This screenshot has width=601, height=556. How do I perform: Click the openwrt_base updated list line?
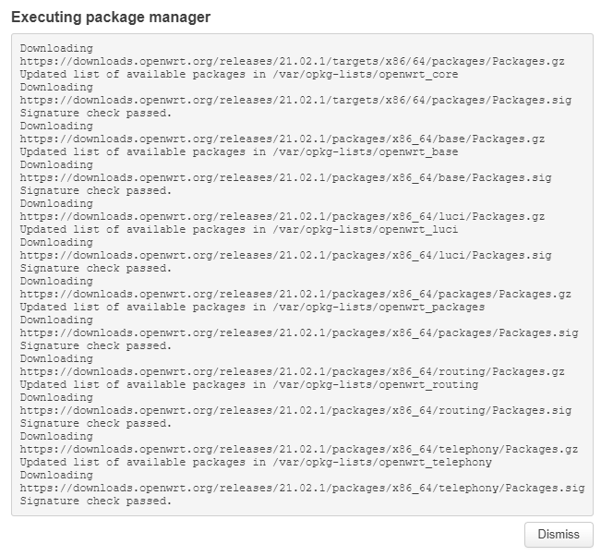(238, 151)
